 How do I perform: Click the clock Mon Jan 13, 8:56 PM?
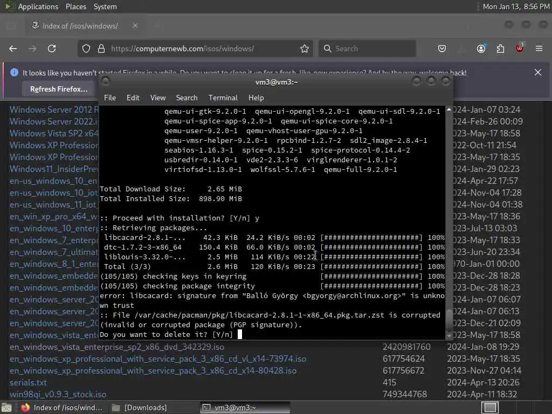[x=516, y=6]
